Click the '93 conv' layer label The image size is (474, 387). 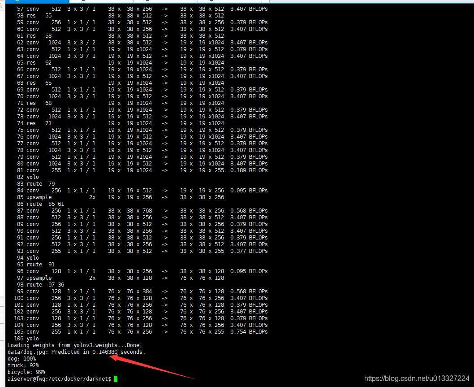point(28,251)
